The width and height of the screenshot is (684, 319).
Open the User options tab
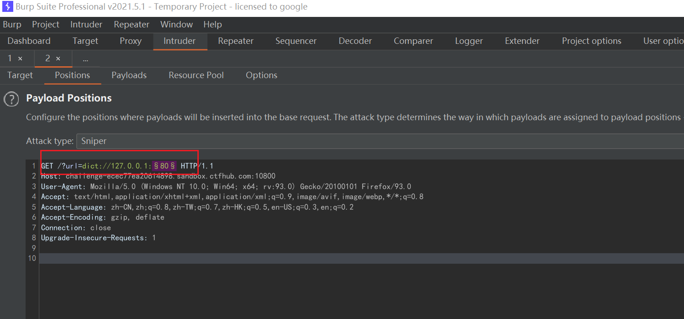663,41
